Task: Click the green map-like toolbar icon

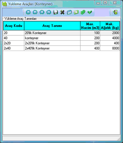Action: 76,12
